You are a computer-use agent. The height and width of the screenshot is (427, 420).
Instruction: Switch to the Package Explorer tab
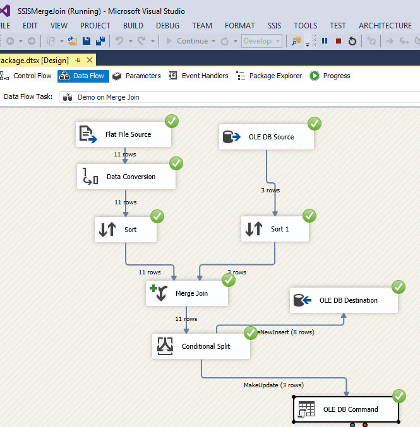(x=269, y=76)
